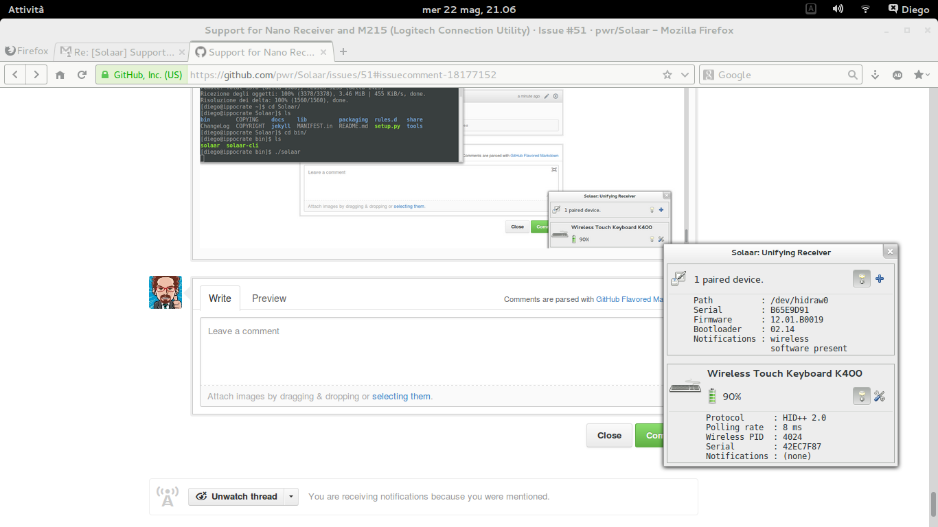Focus the URL address field

422,75
